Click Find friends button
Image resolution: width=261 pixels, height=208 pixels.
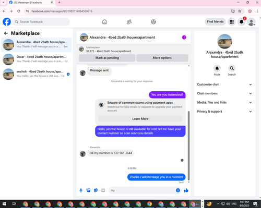point(215,21)
